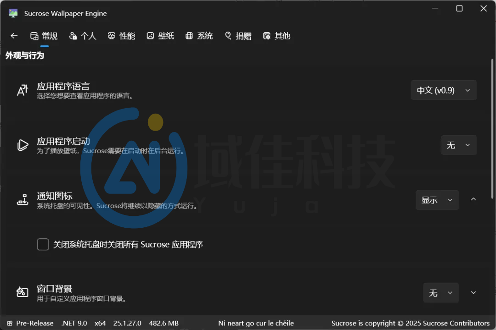The height and width of the screenshot is (330, 496).
Task: Click the 通知图标 title
Action: (x=54, y=196)
